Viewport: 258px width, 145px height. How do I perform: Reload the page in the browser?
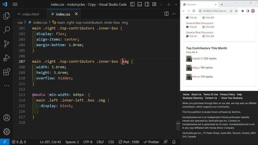pos(194,11)
